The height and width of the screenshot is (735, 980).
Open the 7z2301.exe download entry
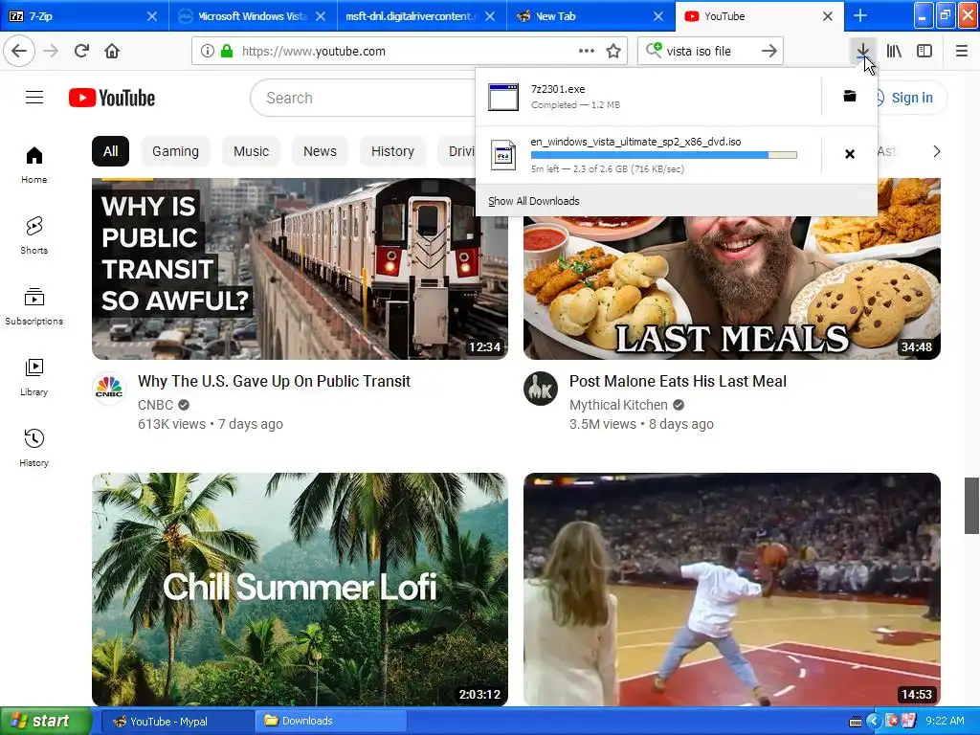[x=648, y=97]
